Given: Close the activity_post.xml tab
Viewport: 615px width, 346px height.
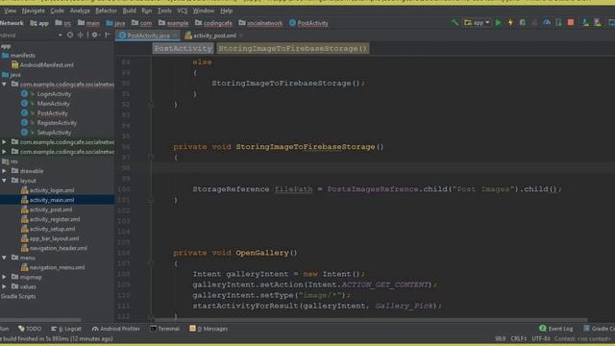Looking at the screenshot, I should [241, 36].
